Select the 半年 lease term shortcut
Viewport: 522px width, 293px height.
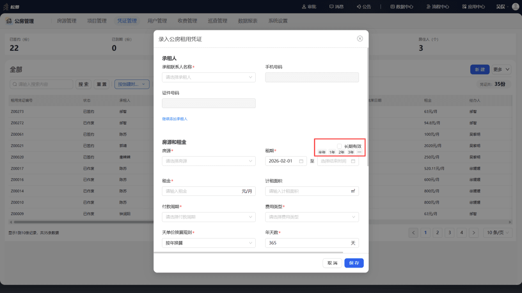(322, 152)
